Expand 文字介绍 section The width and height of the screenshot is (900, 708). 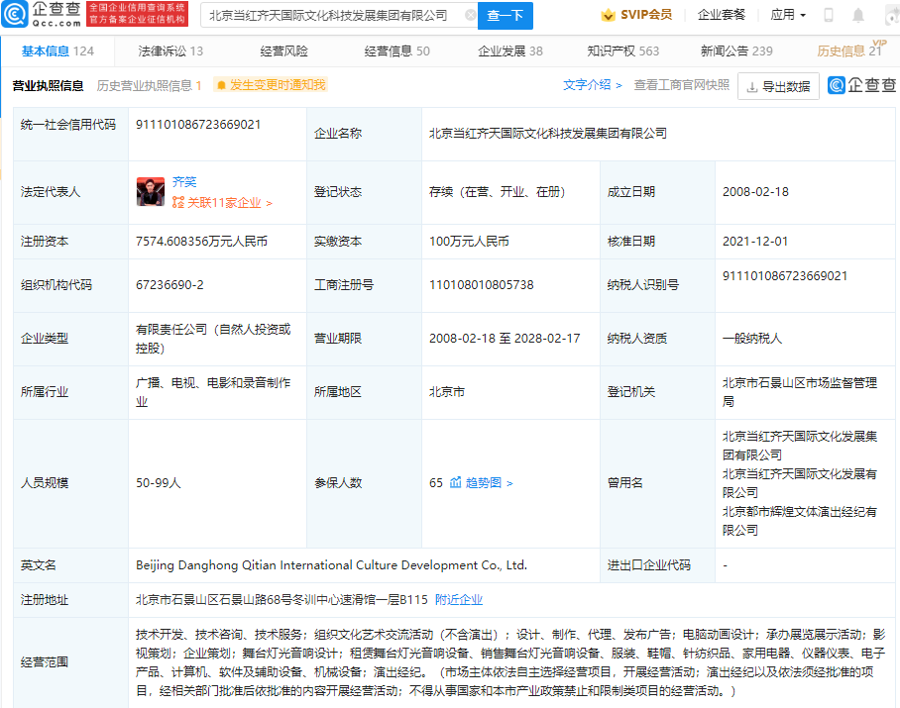click(592, 86)
